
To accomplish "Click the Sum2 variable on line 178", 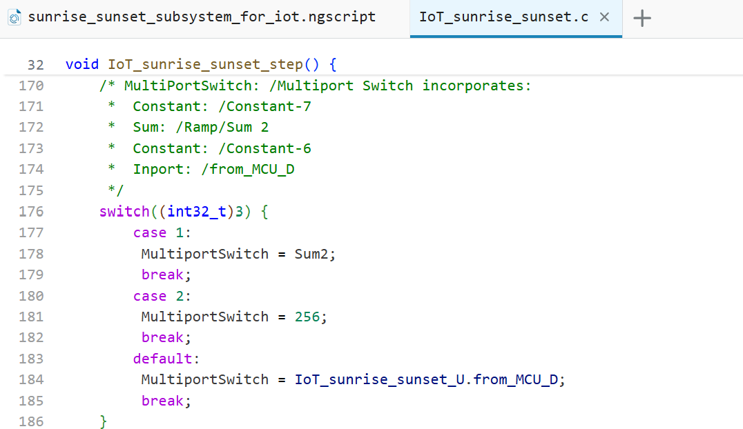I will tap(311, 254).
